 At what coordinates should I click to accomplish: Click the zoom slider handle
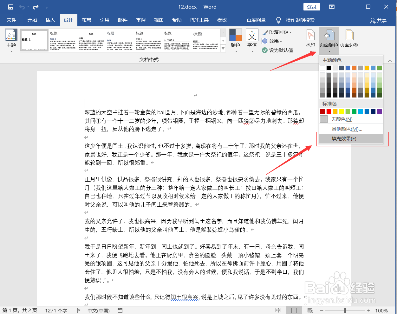(x=345, y=310)
